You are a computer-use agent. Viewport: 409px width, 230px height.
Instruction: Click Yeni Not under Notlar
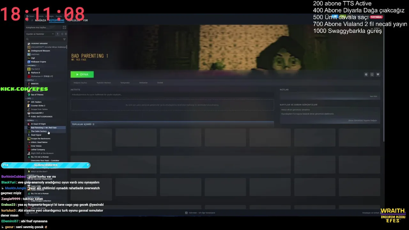[374, 96]
